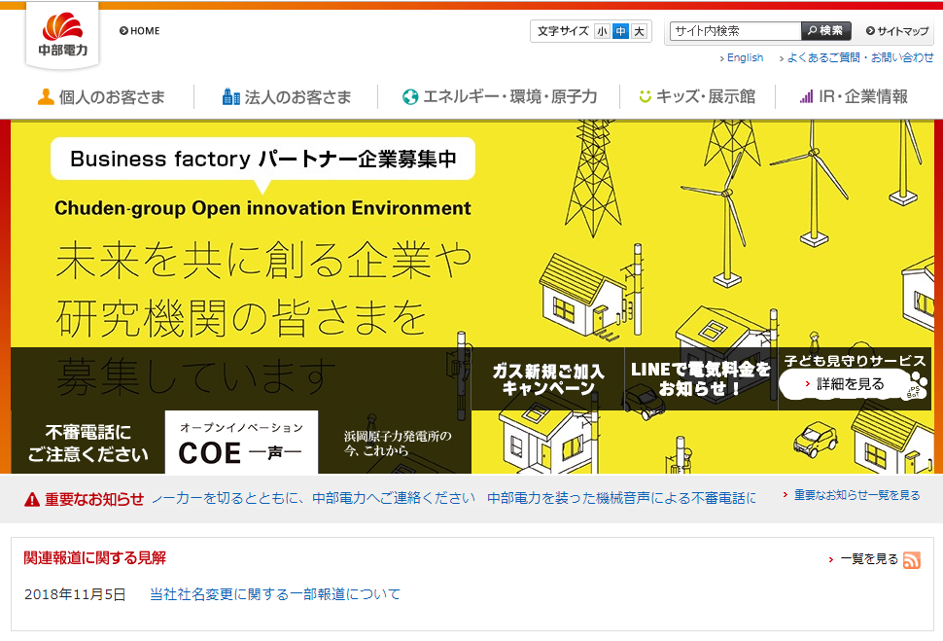943x641 pixels.
Task: Click the Business factory パートナー企業募集中 bubble
Action: click(x=262, y=159)
